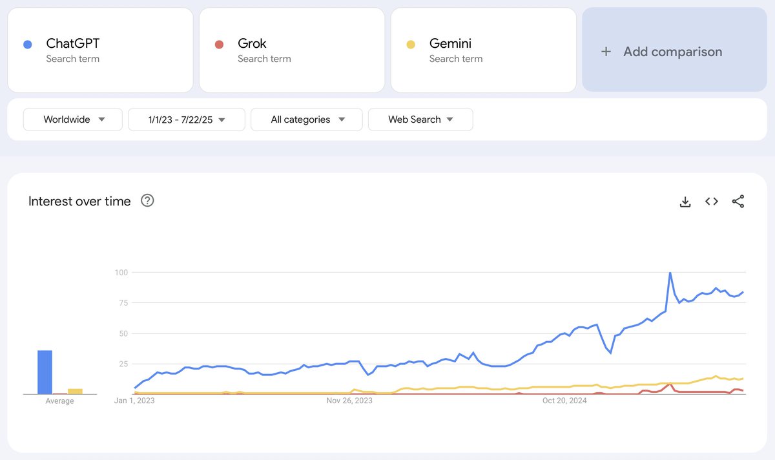Click the red dot beside Grok
775x460 pixels.
[219, 45]
